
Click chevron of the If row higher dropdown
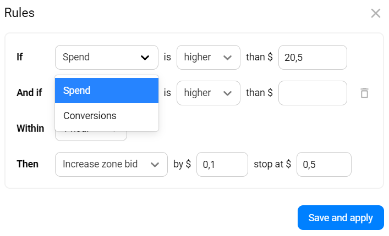tap(227, 58)
